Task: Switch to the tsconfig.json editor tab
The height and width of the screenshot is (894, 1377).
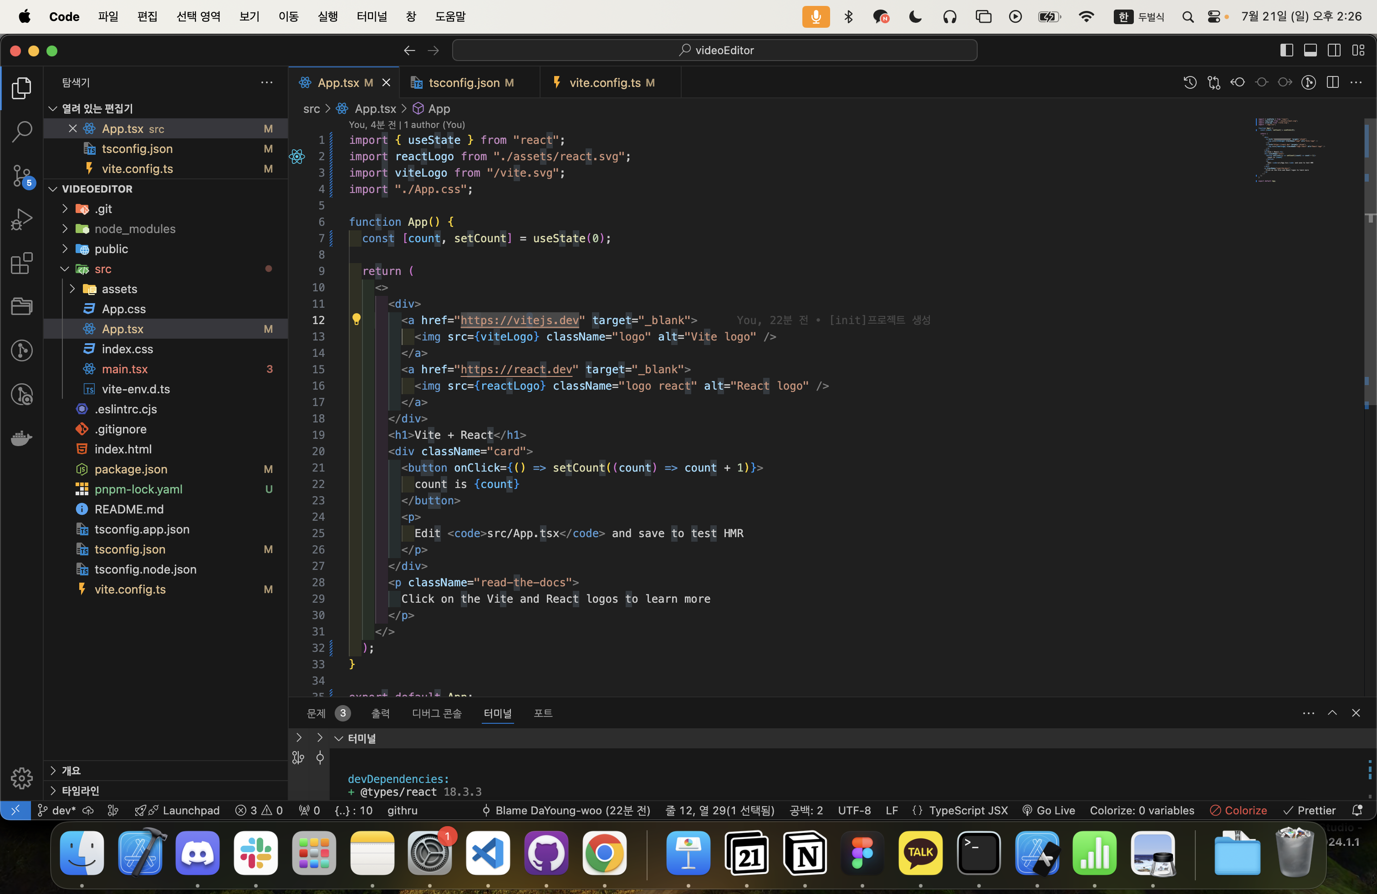Action: [x=464, y=83]
